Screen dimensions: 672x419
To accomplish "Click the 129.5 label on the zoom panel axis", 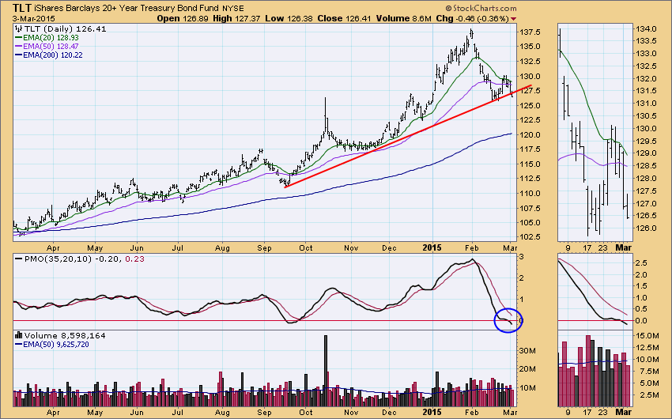I will (x=646, y=141).
